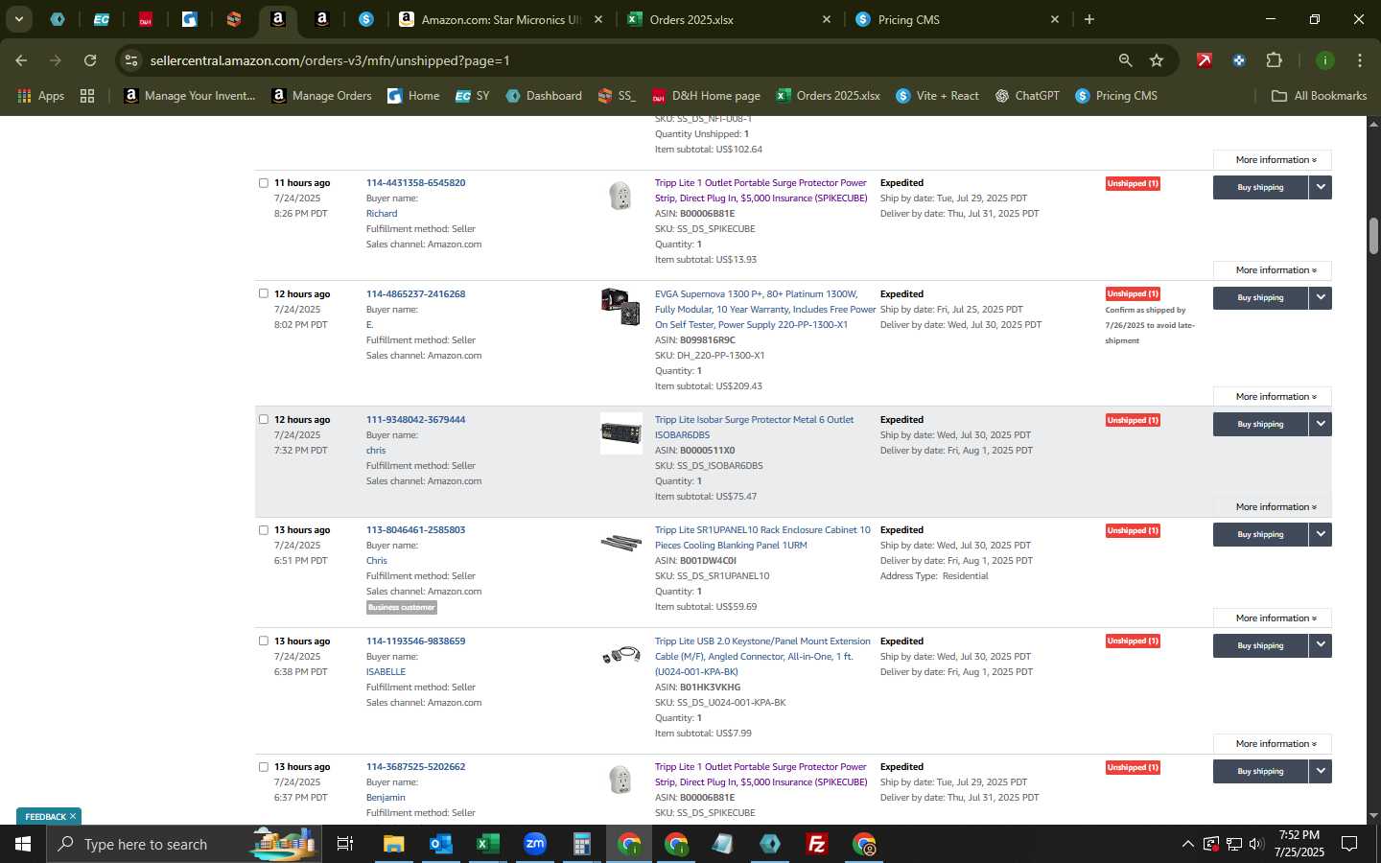Open the tab search dropdown arrow
This screenshot has width=1381, height=863.
(x=18, y=19)
